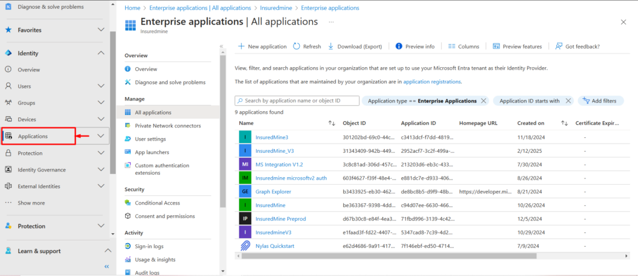The height and width of the screenshot is (276, 638).
Task: Collapse the Identity section chevron
Action: coord(102,53)
